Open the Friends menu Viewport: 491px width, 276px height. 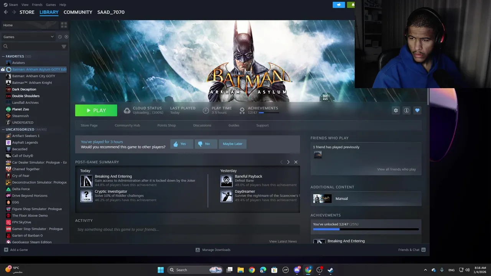(x=37, y=5)
